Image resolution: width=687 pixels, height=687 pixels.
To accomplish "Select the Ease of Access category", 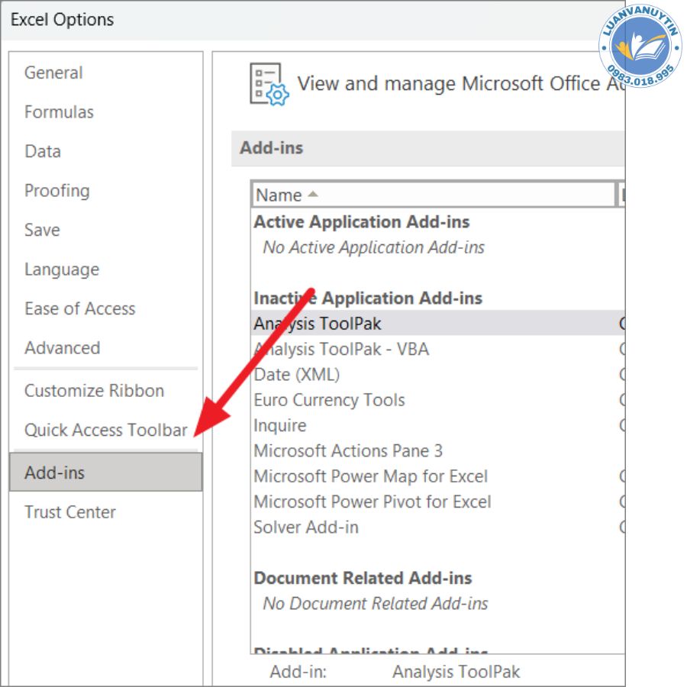I will tap(79, 308).
